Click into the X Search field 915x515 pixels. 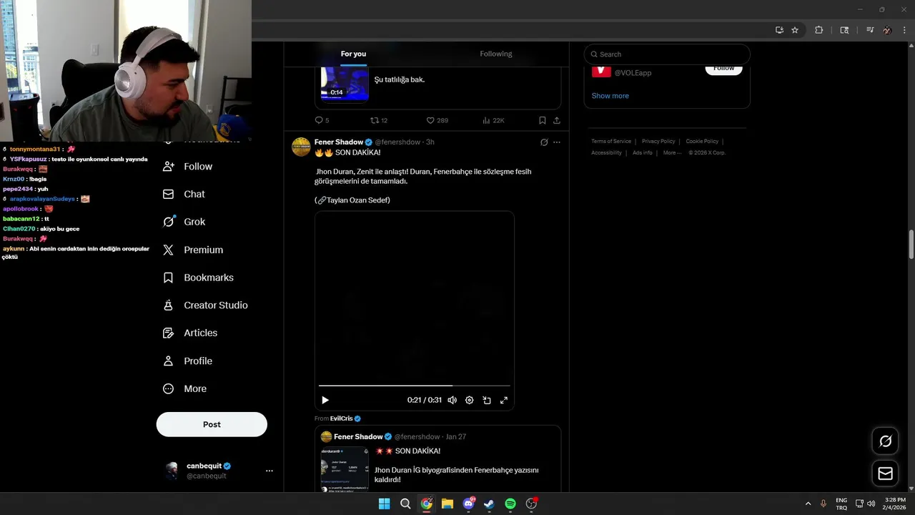pos(667,54)
